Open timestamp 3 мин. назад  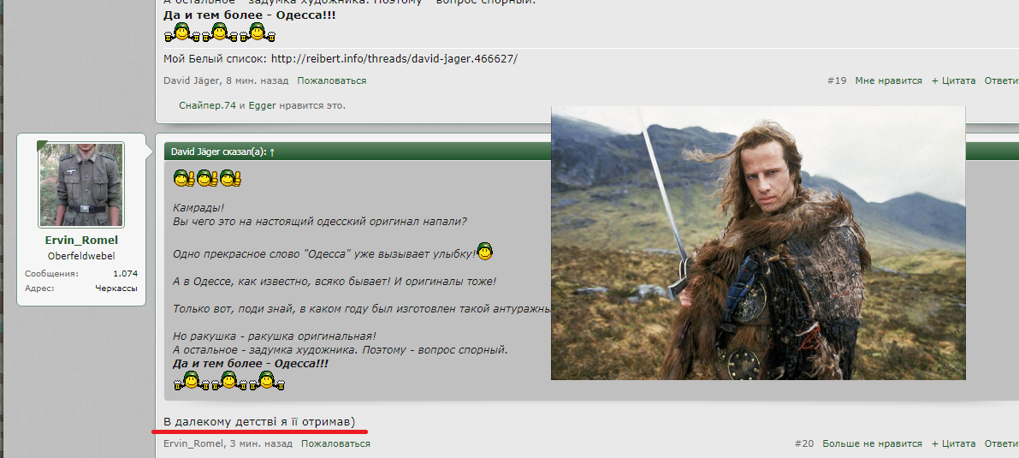click(x=259, y=443)
